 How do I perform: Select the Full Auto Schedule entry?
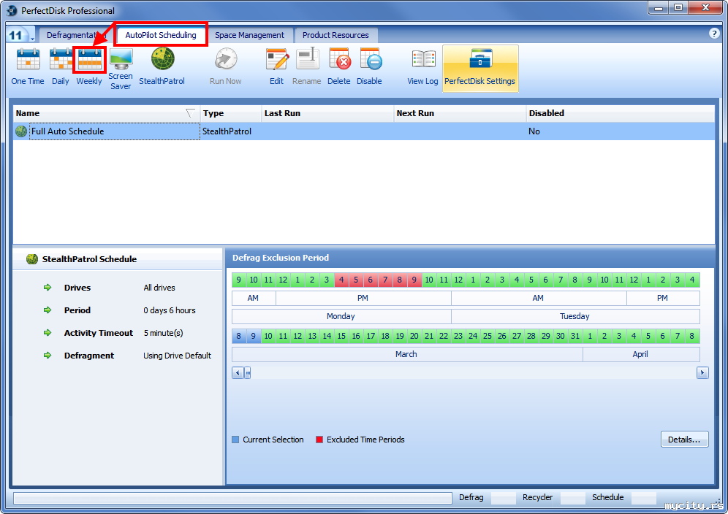[x=364, y=131]
